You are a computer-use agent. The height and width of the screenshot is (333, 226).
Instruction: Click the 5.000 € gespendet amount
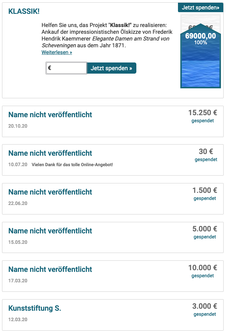(205, 232)
